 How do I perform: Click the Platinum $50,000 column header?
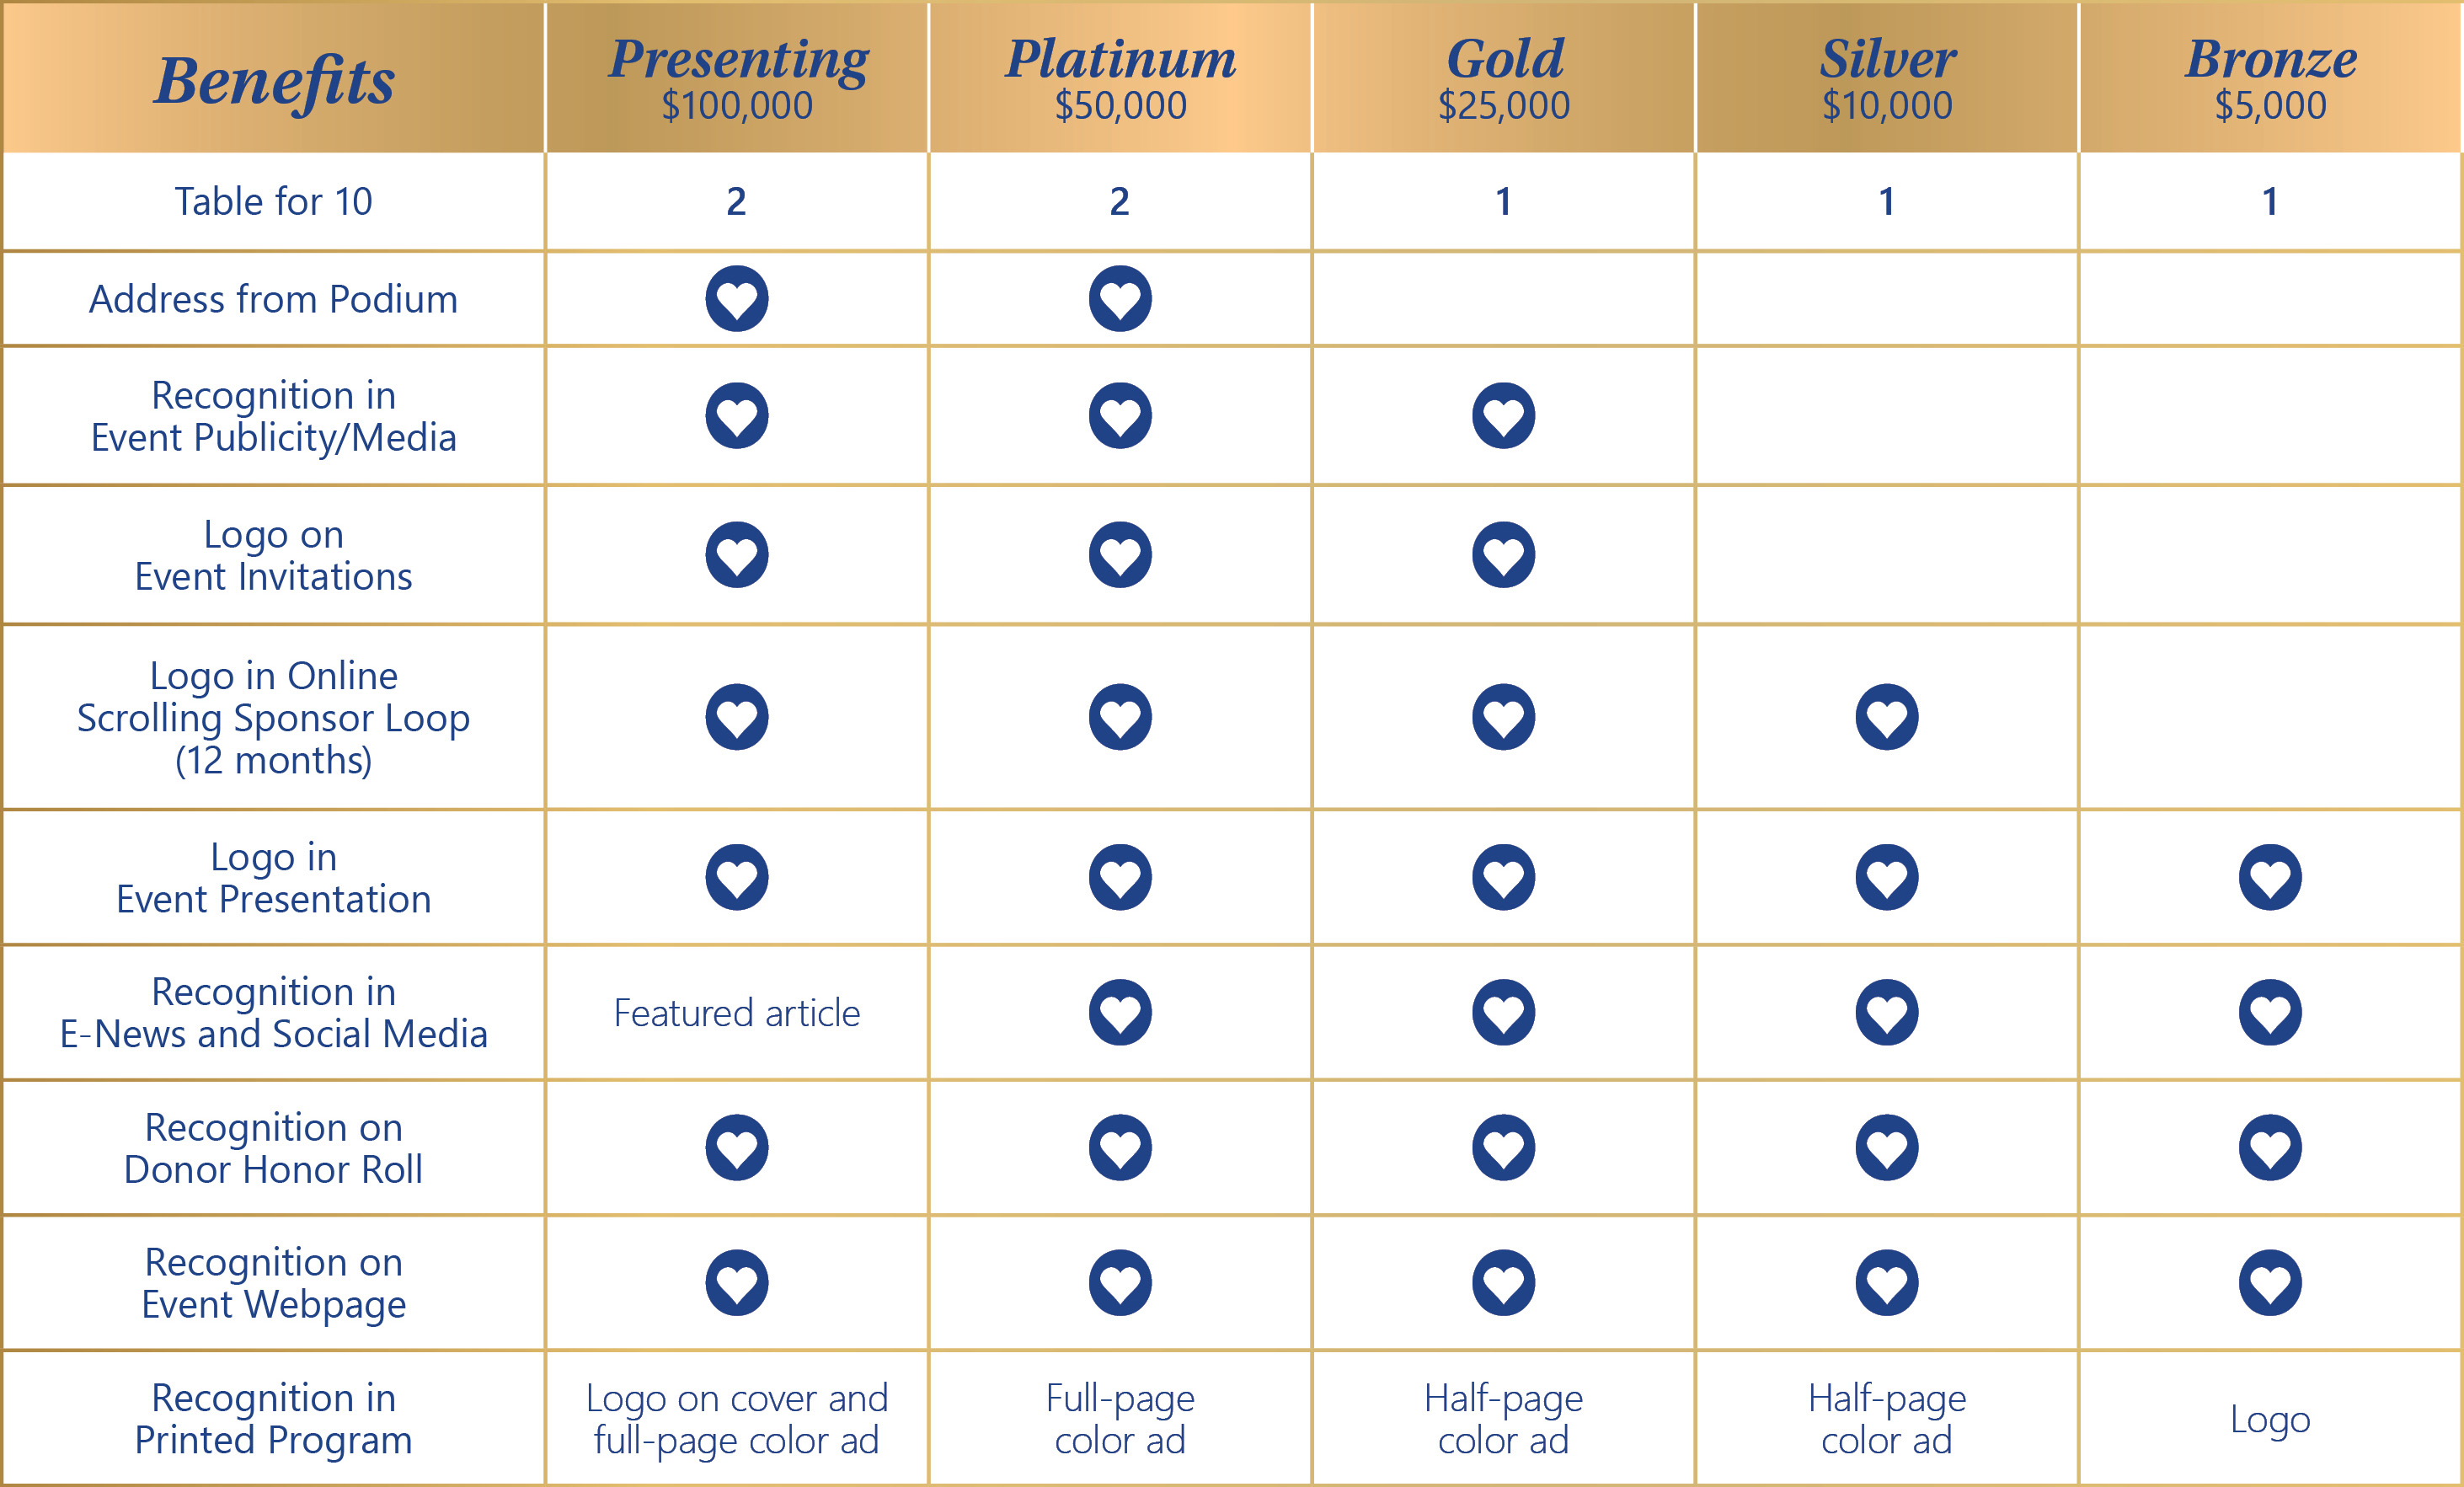point(1120,78)
